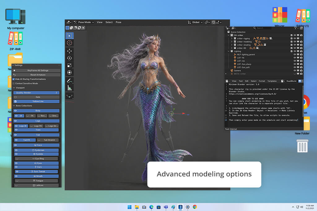This screenshot has height=211, width=317.
Task: Click the text editor type icon
Action: pyautogui.click(x=228, y=81)
